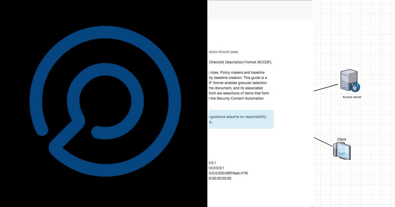Click the 'Access server' label text
This screenshot has width=395, height=207.
point(352,97)
